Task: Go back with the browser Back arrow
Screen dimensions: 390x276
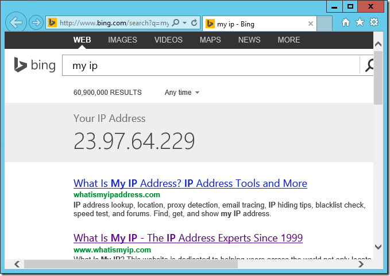Action: (x=16, y=22)
